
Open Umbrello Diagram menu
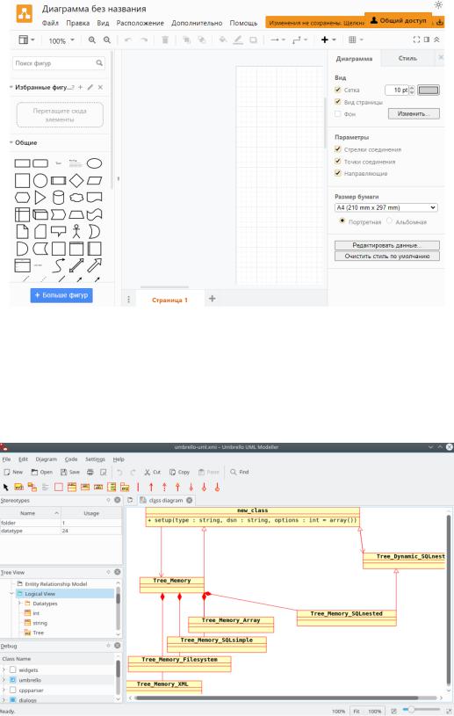click(x=46, y=459)
